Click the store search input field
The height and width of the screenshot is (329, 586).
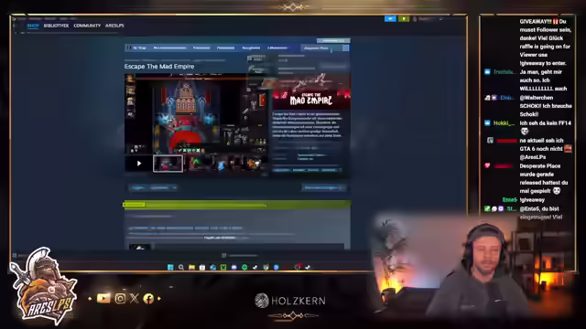pos(321,48)
